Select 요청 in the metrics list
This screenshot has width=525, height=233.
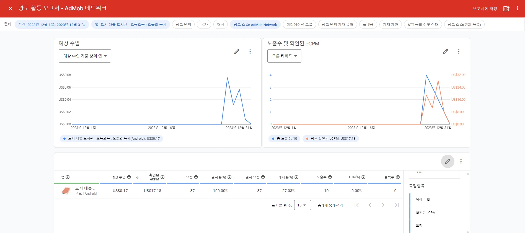[435, 226]
